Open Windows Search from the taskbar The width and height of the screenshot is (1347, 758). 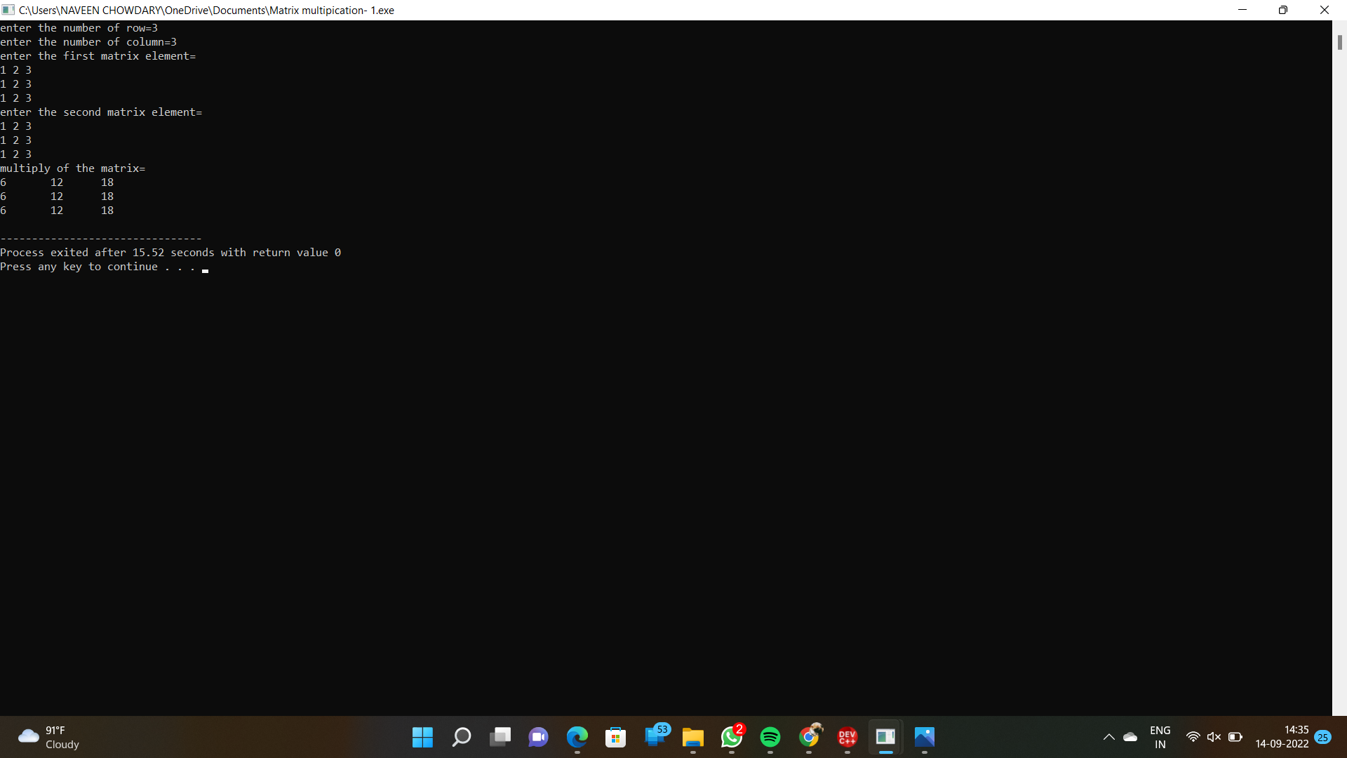[461, 738]
